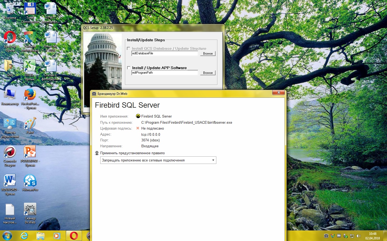Launch Сканер Dr.Web from the desktop
The height and width of the screenshot is (241, 387).
pyautogui.click(x=30, y=213)
